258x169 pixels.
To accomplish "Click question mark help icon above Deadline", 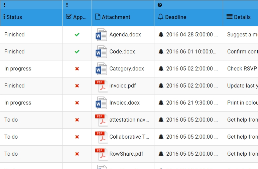I will pos(160,5).
